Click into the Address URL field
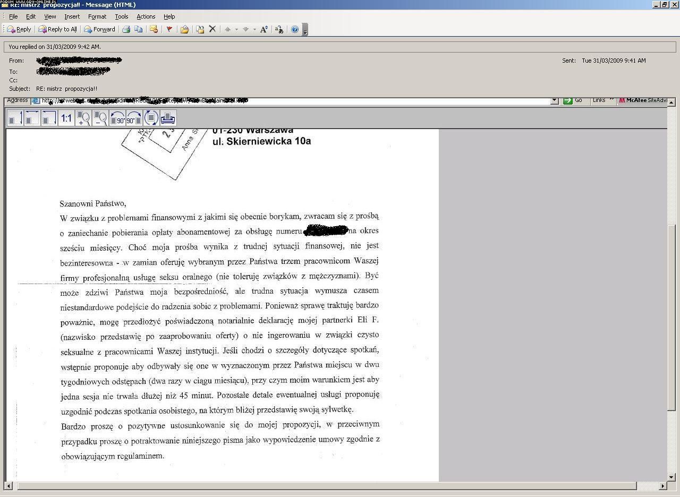Image resolution: width=680 pixels, height=497 pixels. point(295,100)
